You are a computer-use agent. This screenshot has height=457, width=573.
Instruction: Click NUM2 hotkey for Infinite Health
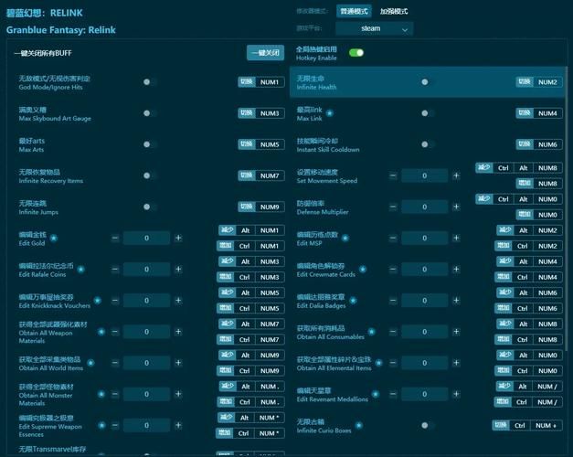pos(547,82)
